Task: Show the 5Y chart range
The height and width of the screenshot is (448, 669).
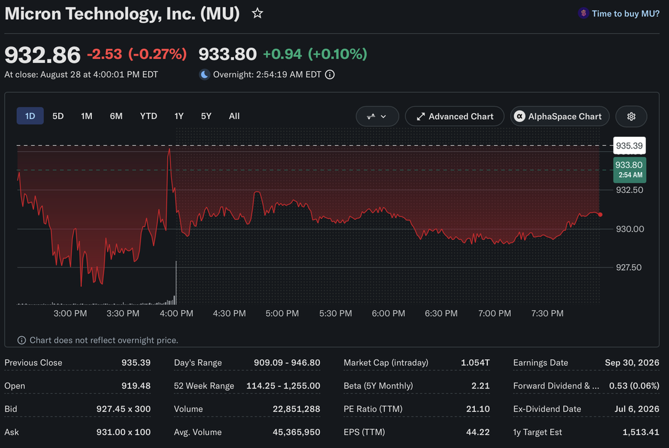Action: (206, 116)
